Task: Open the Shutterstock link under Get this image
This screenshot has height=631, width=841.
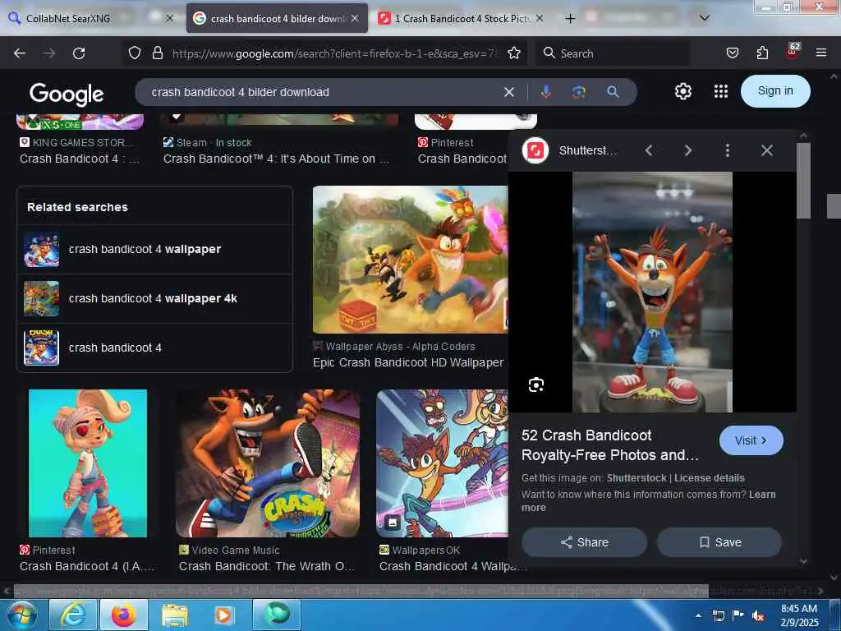Action: pyautogui.click(x=636, y=478)
